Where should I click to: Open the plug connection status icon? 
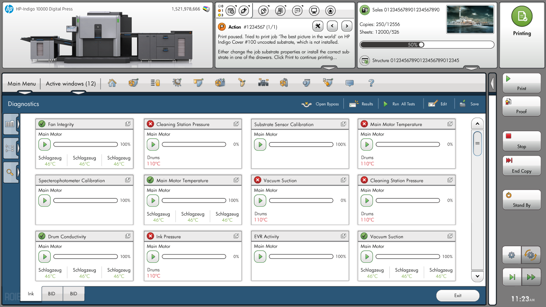(x=245, y=11)
